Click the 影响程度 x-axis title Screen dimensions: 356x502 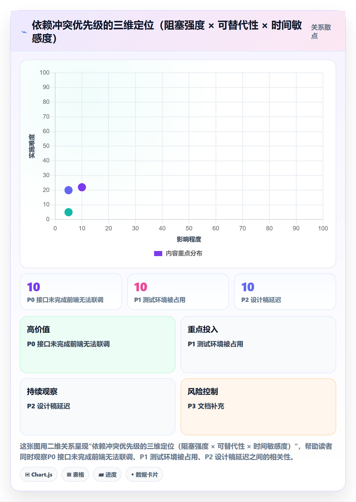pos(189,239)
